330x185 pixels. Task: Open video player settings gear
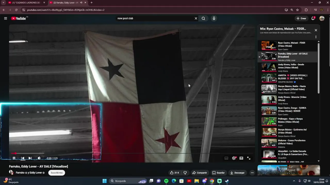point(234,158)
